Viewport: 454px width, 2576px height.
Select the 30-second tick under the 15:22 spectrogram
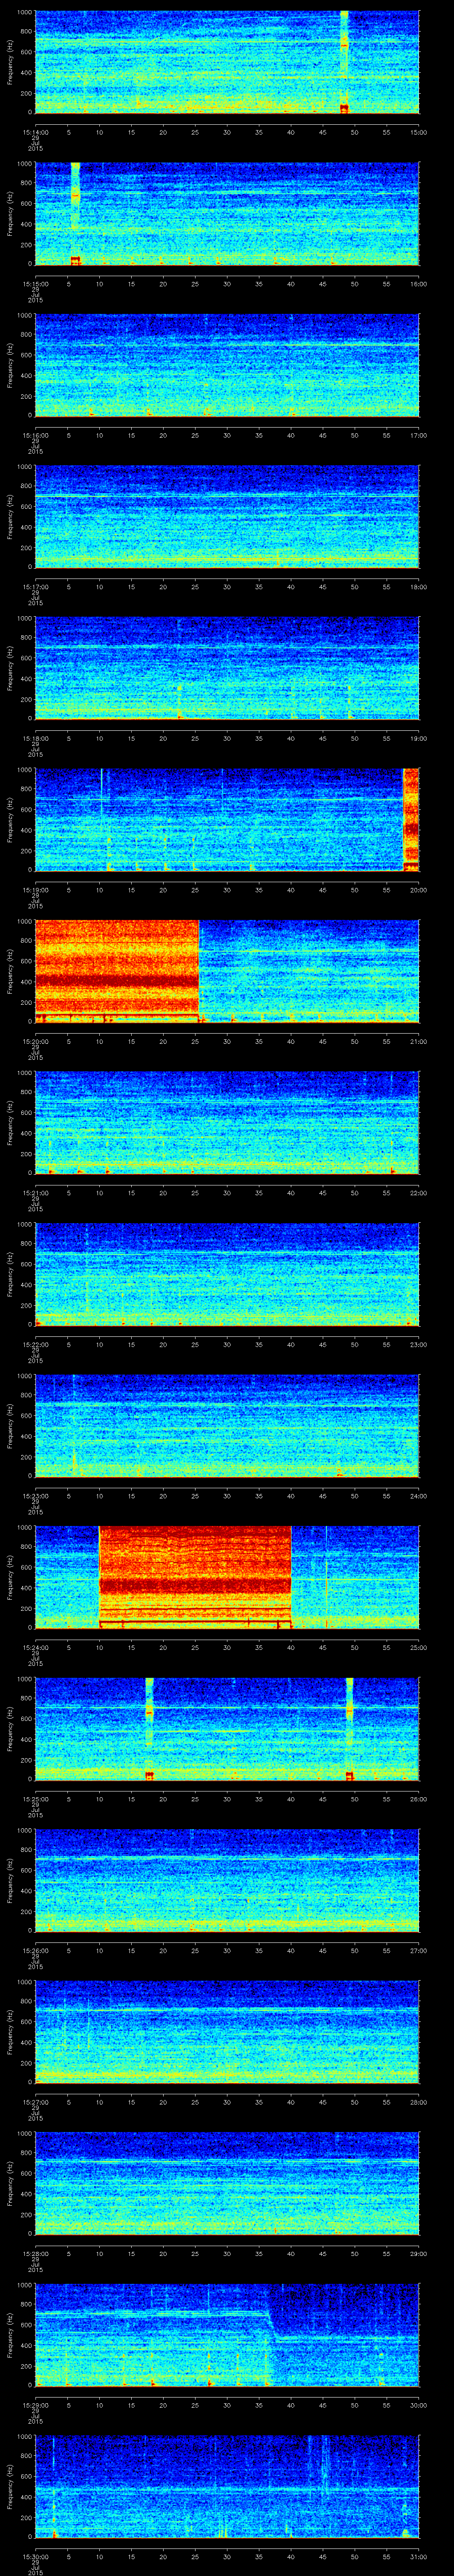(227, 1344)
